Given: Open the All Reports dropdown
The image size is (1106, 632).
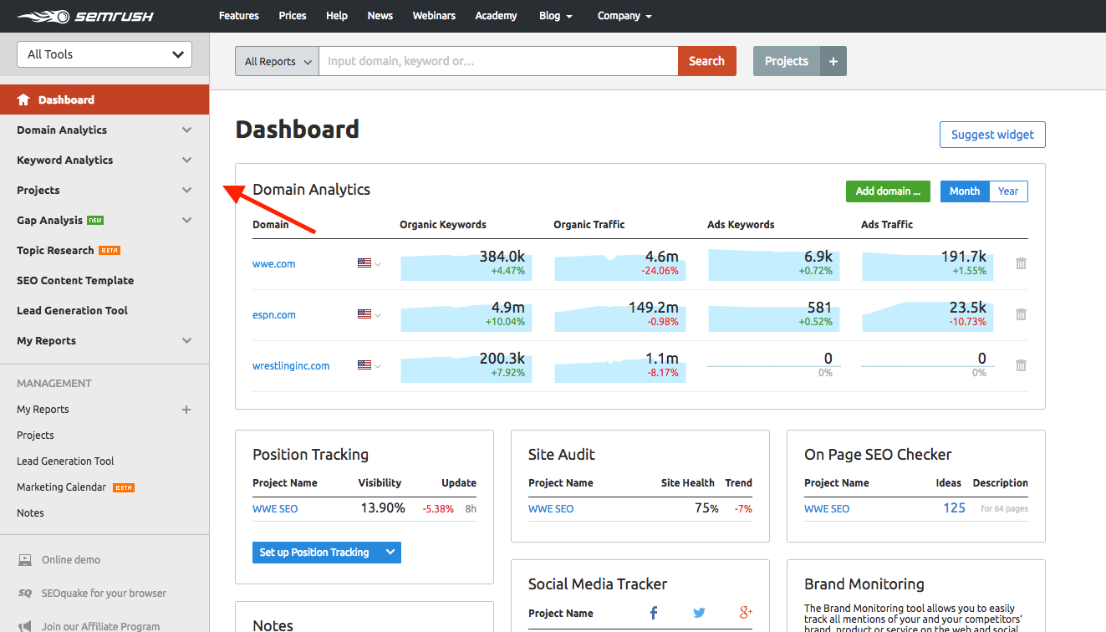Looking at the screenshot, I should pos(277,61).
